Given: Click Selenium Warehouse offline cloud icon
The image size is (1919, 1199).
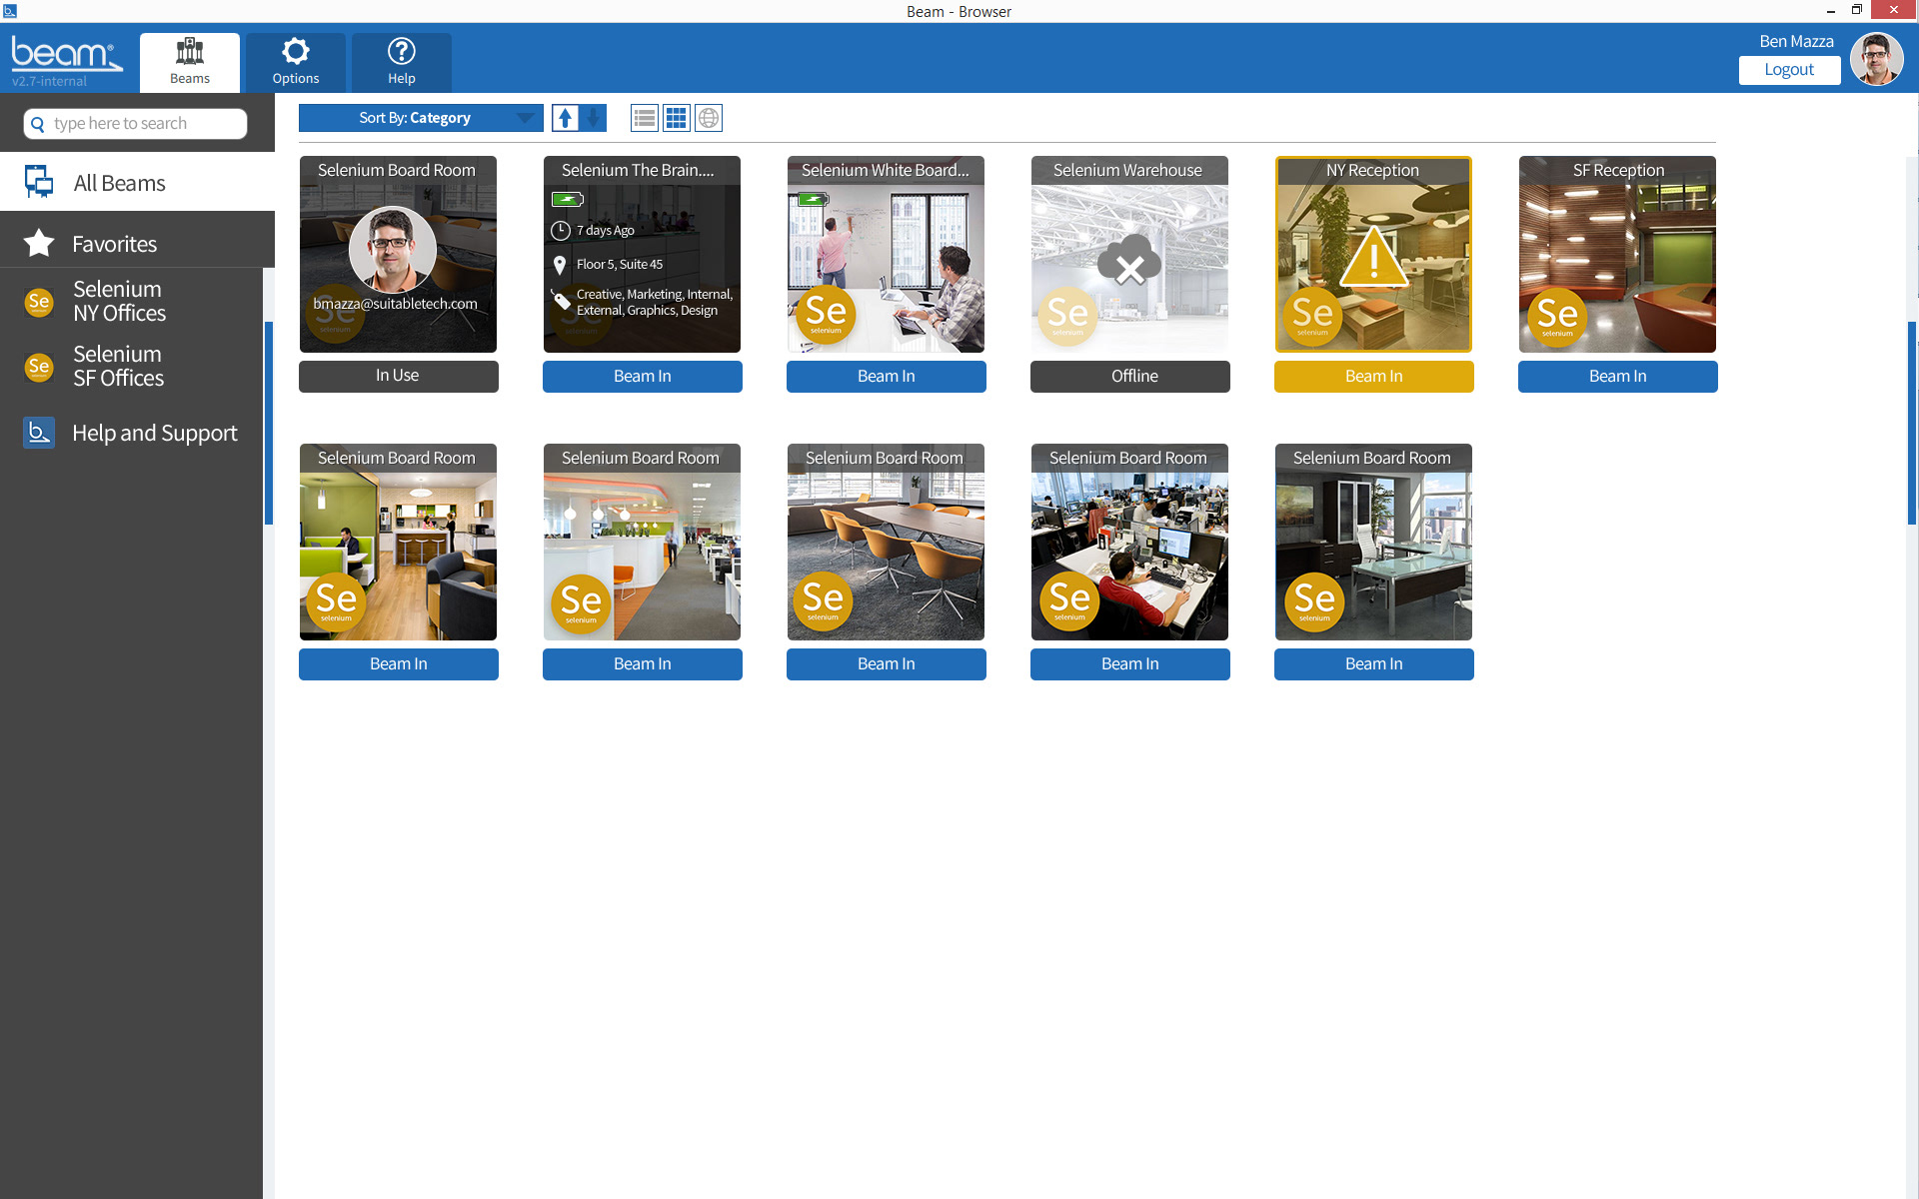Looking at the screenshot, I should (1129, 261).
